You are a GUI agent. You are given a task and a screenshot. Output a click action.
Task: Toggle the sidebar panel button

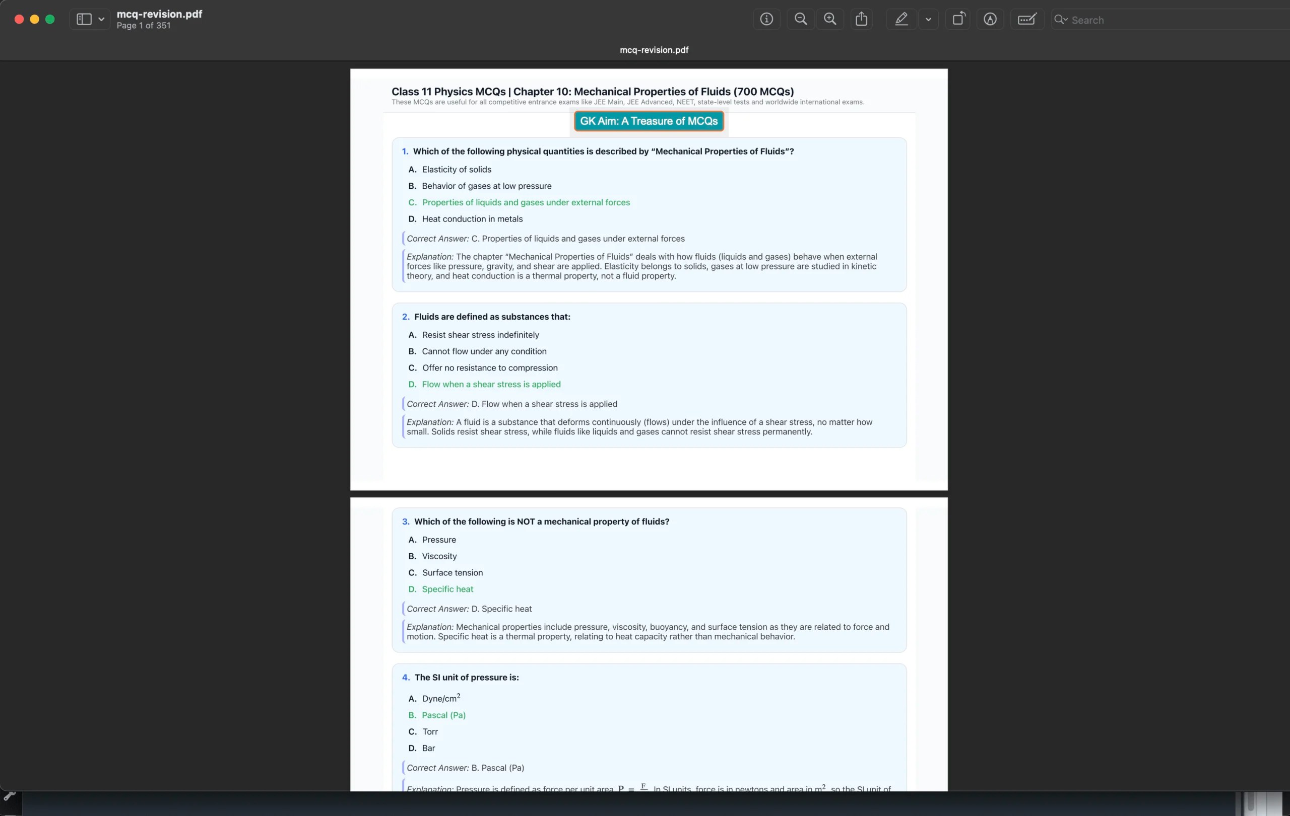coord(84,20)
